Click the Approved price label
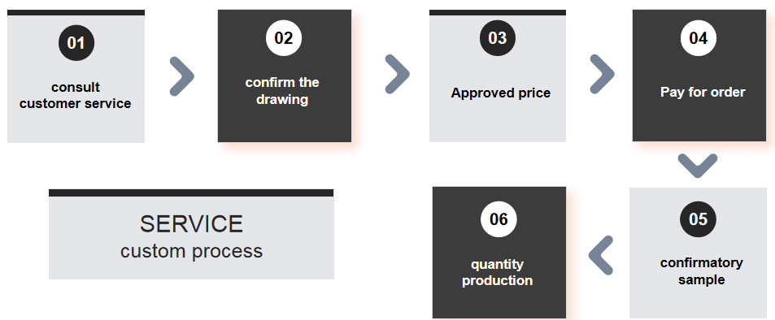775x320 pixels. (501, 93)
